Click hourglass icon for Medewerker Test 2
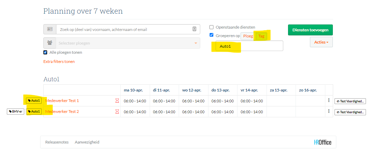This screenshot has width=381, height=152. click(x=117, y=112)
